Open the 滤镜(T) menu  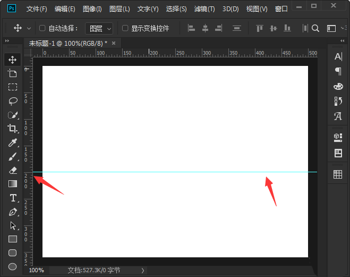[x=204, y=9]
